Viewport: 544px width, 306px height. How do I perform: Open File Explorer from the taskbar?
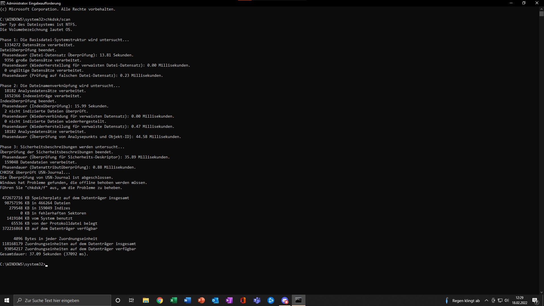coord(146,300)
